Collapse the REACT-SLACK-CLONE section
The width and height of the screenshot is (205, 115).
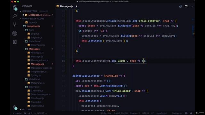click(x=33, y=19)
